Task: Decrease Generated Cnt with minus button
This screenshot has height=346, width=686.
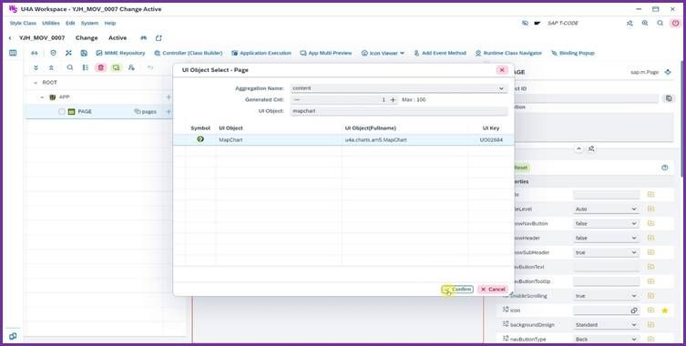Action: coord(297,100)
